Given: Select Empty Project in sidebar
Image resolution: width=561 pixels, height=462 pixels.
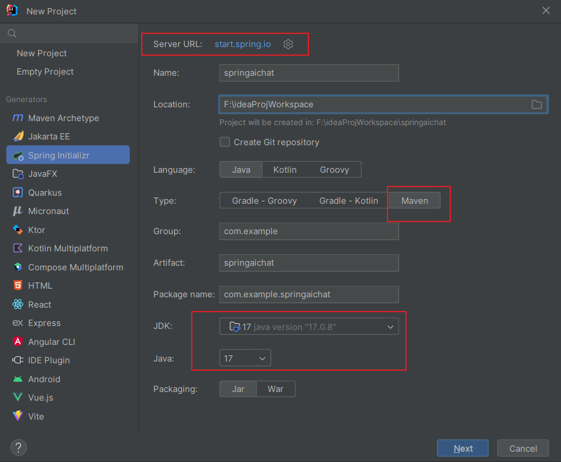Looking at the screenshot, I should (45, 72).
